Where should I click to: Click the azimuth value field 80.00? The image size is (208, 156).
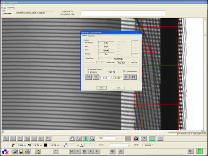pyautogui.click(x=148, y=145)
